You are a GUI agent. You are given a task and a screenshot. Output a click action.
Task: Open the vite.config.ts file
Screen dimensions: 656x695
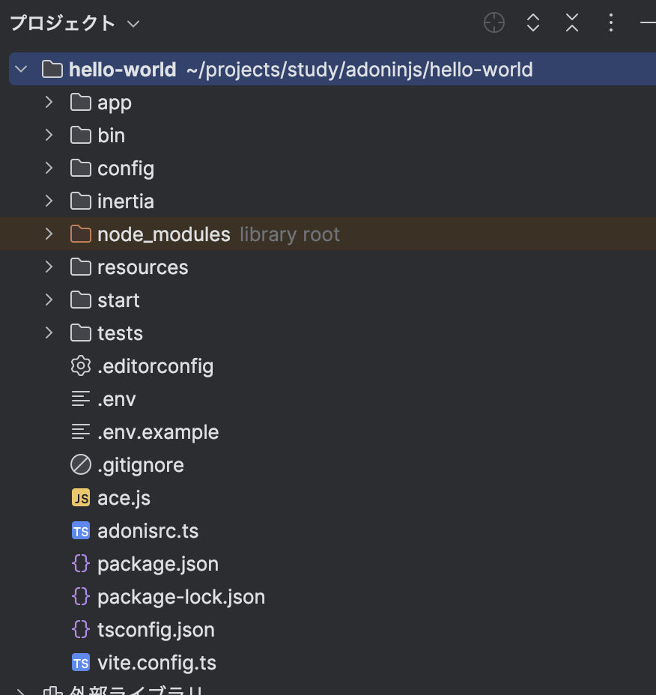(x=157, y=662)
